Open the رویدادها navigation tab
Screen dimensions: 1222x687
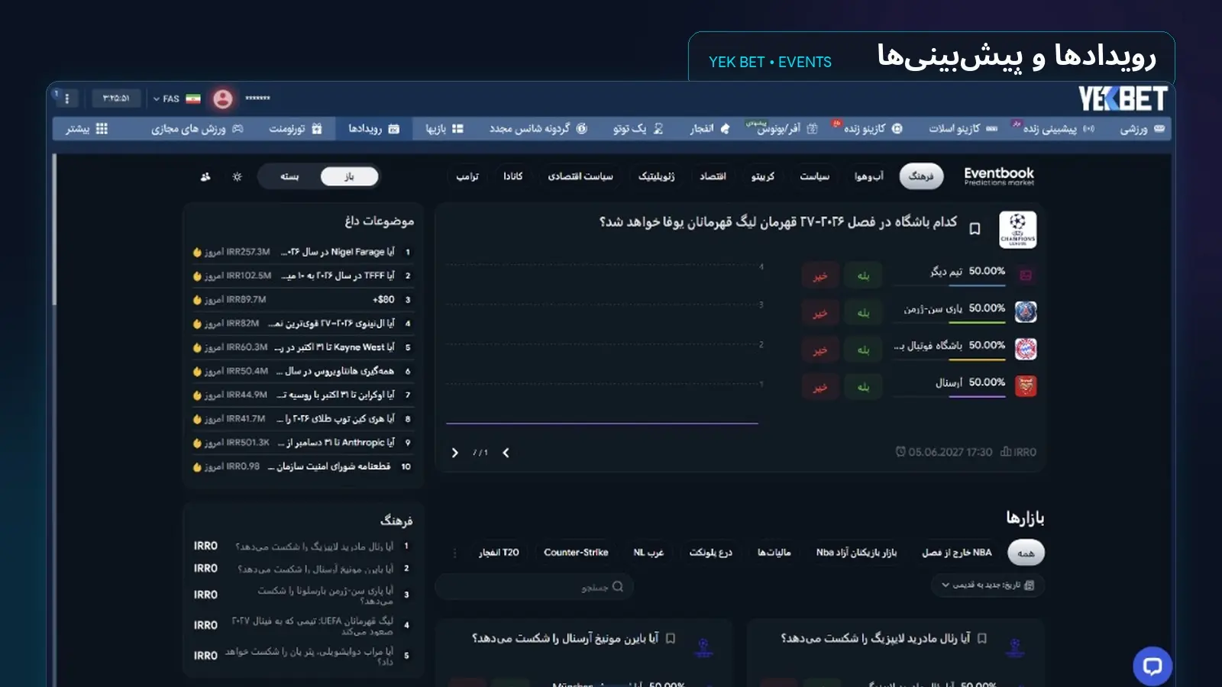374,129
